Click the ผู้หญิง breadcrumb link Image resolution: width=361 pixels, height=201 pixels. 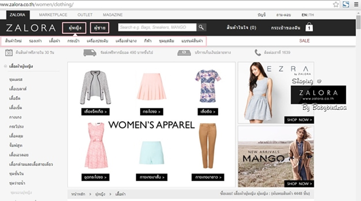pyautogui.click(x=100, y=194)
